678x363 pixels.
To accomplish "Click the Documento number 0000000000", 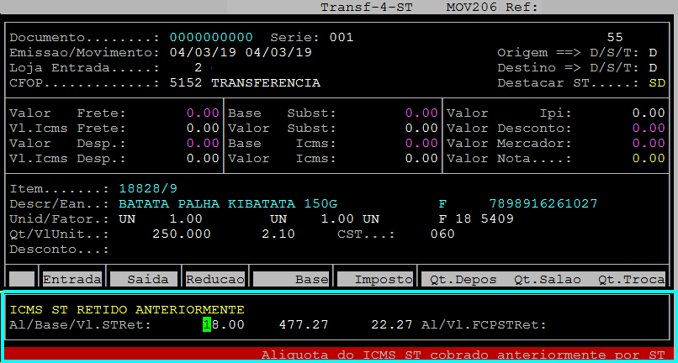I will [210, 38].
